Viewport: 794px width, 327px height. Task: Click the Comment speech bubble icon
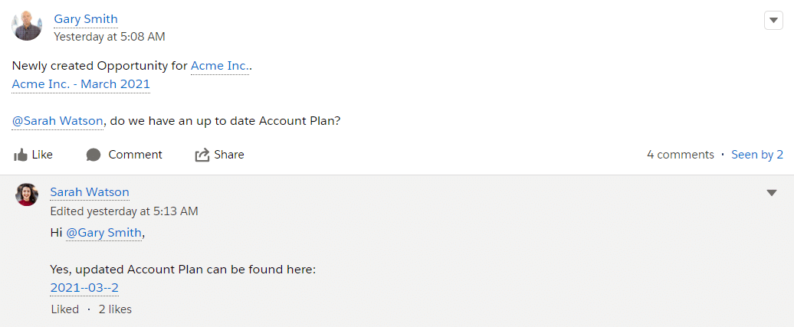[x=94, y=155]
